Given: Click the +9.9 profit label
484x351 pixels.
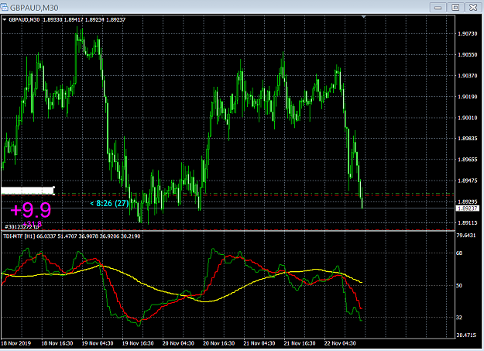Looking at the screenshot, I should [30, 210].
